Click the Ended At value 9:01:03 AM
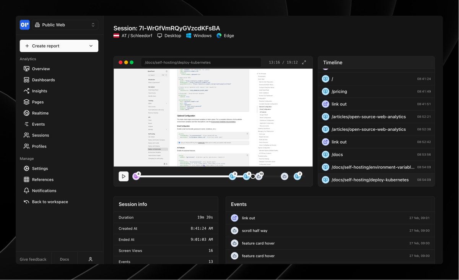Viewport: 459px width, 280px height. pos(202,240)
